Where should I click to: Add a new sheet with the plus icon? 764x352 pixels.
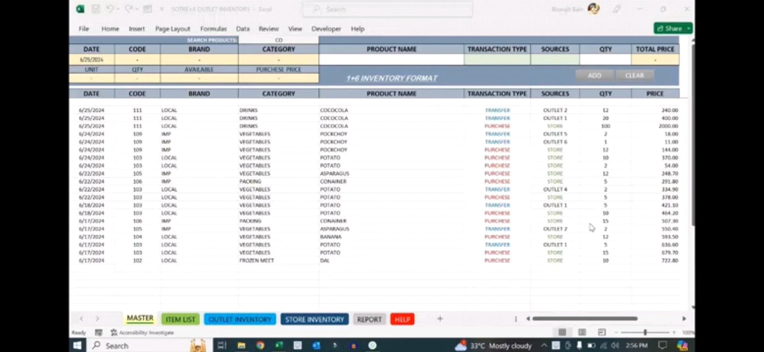click(x=440, y=319)
